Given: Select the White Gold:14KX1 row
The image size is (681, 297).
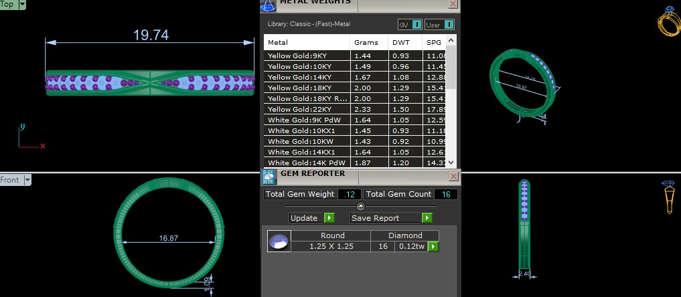Looking at the screenshot, I should pyautogui.click(x=355, y=153).
